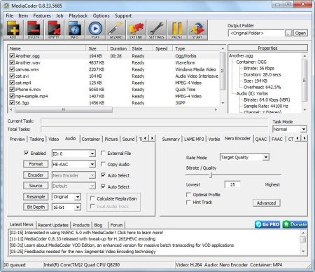Open the INFO toolbar icon
315x272 pixels.
[x=74, y=29]
